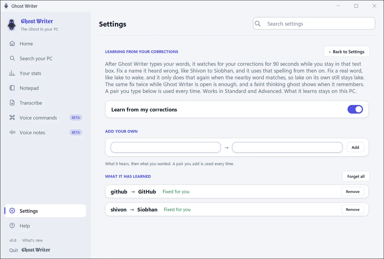Click the 'shivon' heard word
Image resolution: width=384 pixels, height=259 pixels.
119,210
